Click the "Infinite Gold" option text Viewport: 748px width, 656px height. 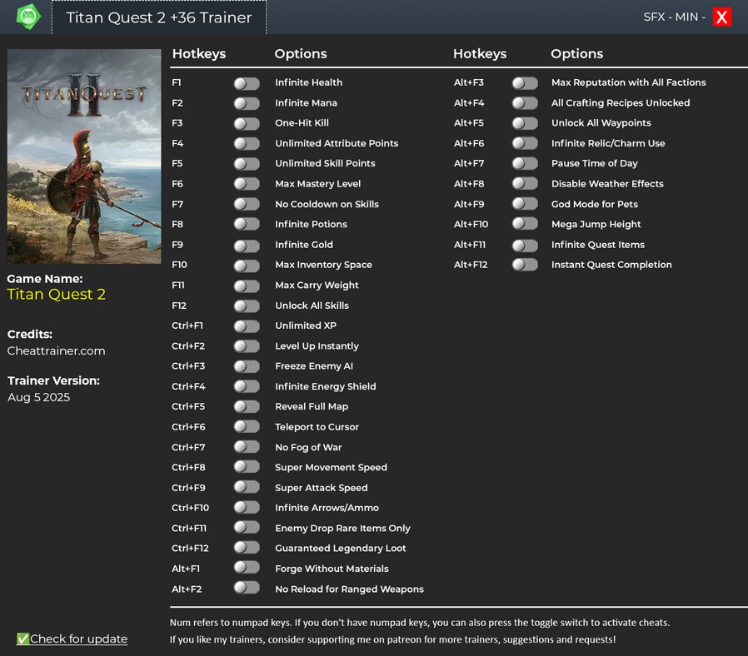304,245
